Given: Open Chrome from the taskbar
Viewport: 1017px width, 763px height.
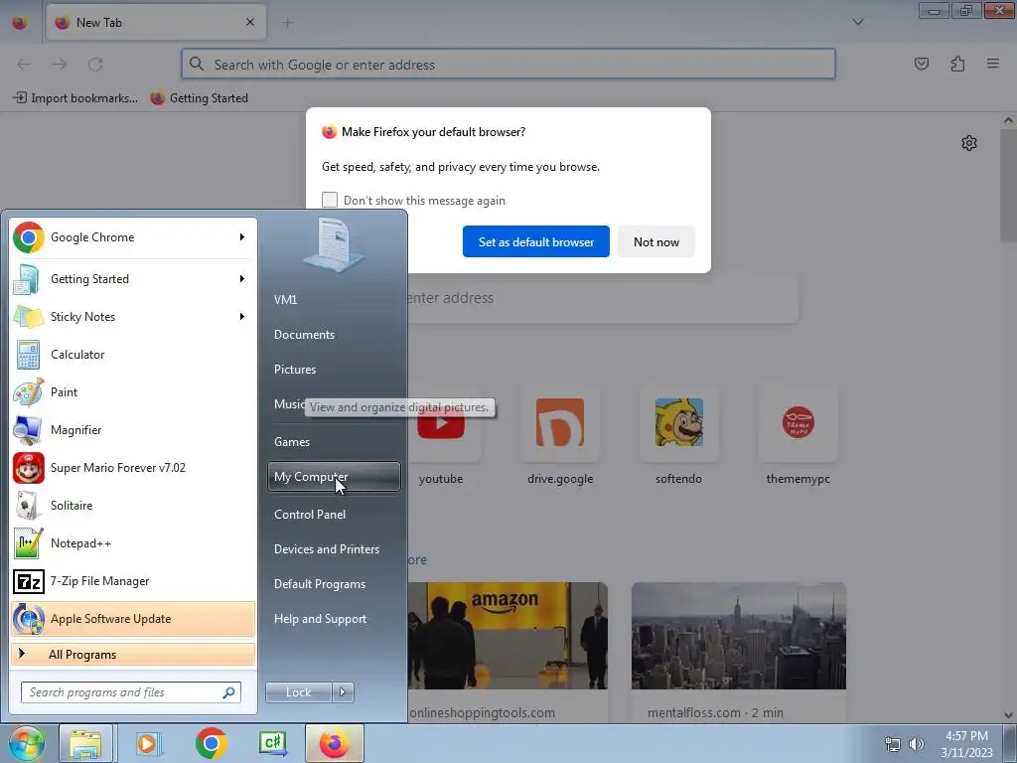Looking at the screenshot, I should point(211,743).
